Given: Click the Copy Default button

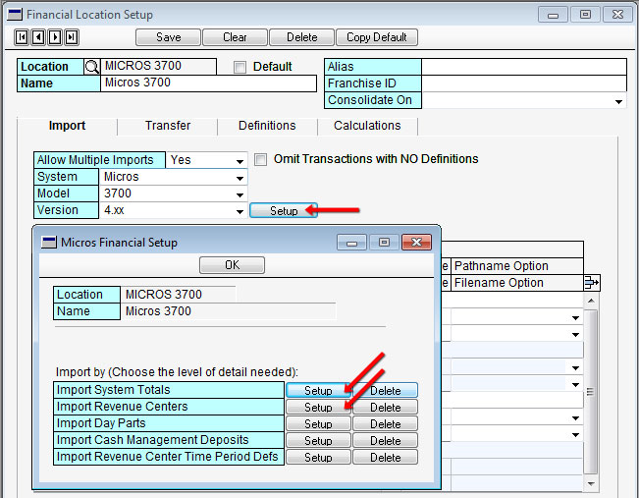Looking at the screenshot, I should [x=377, y=37].
